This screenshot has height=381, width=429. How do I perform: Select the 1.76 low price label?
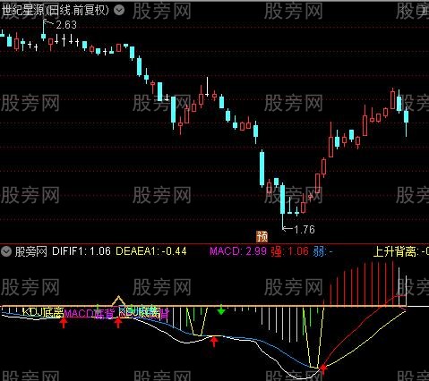click(x=305, y=229)
